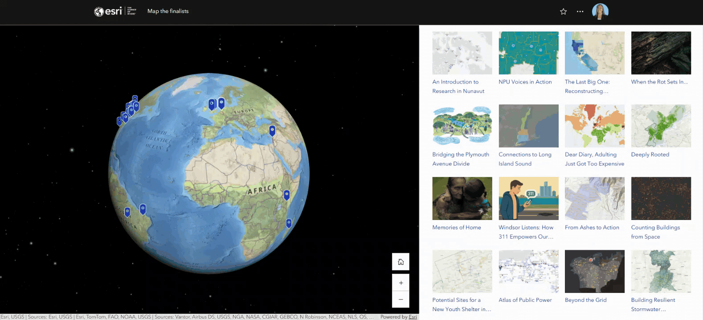Select the rightmost pin over northern Europe
The image size is (703, 320).
pyautogui.click(x=221, y=103)
